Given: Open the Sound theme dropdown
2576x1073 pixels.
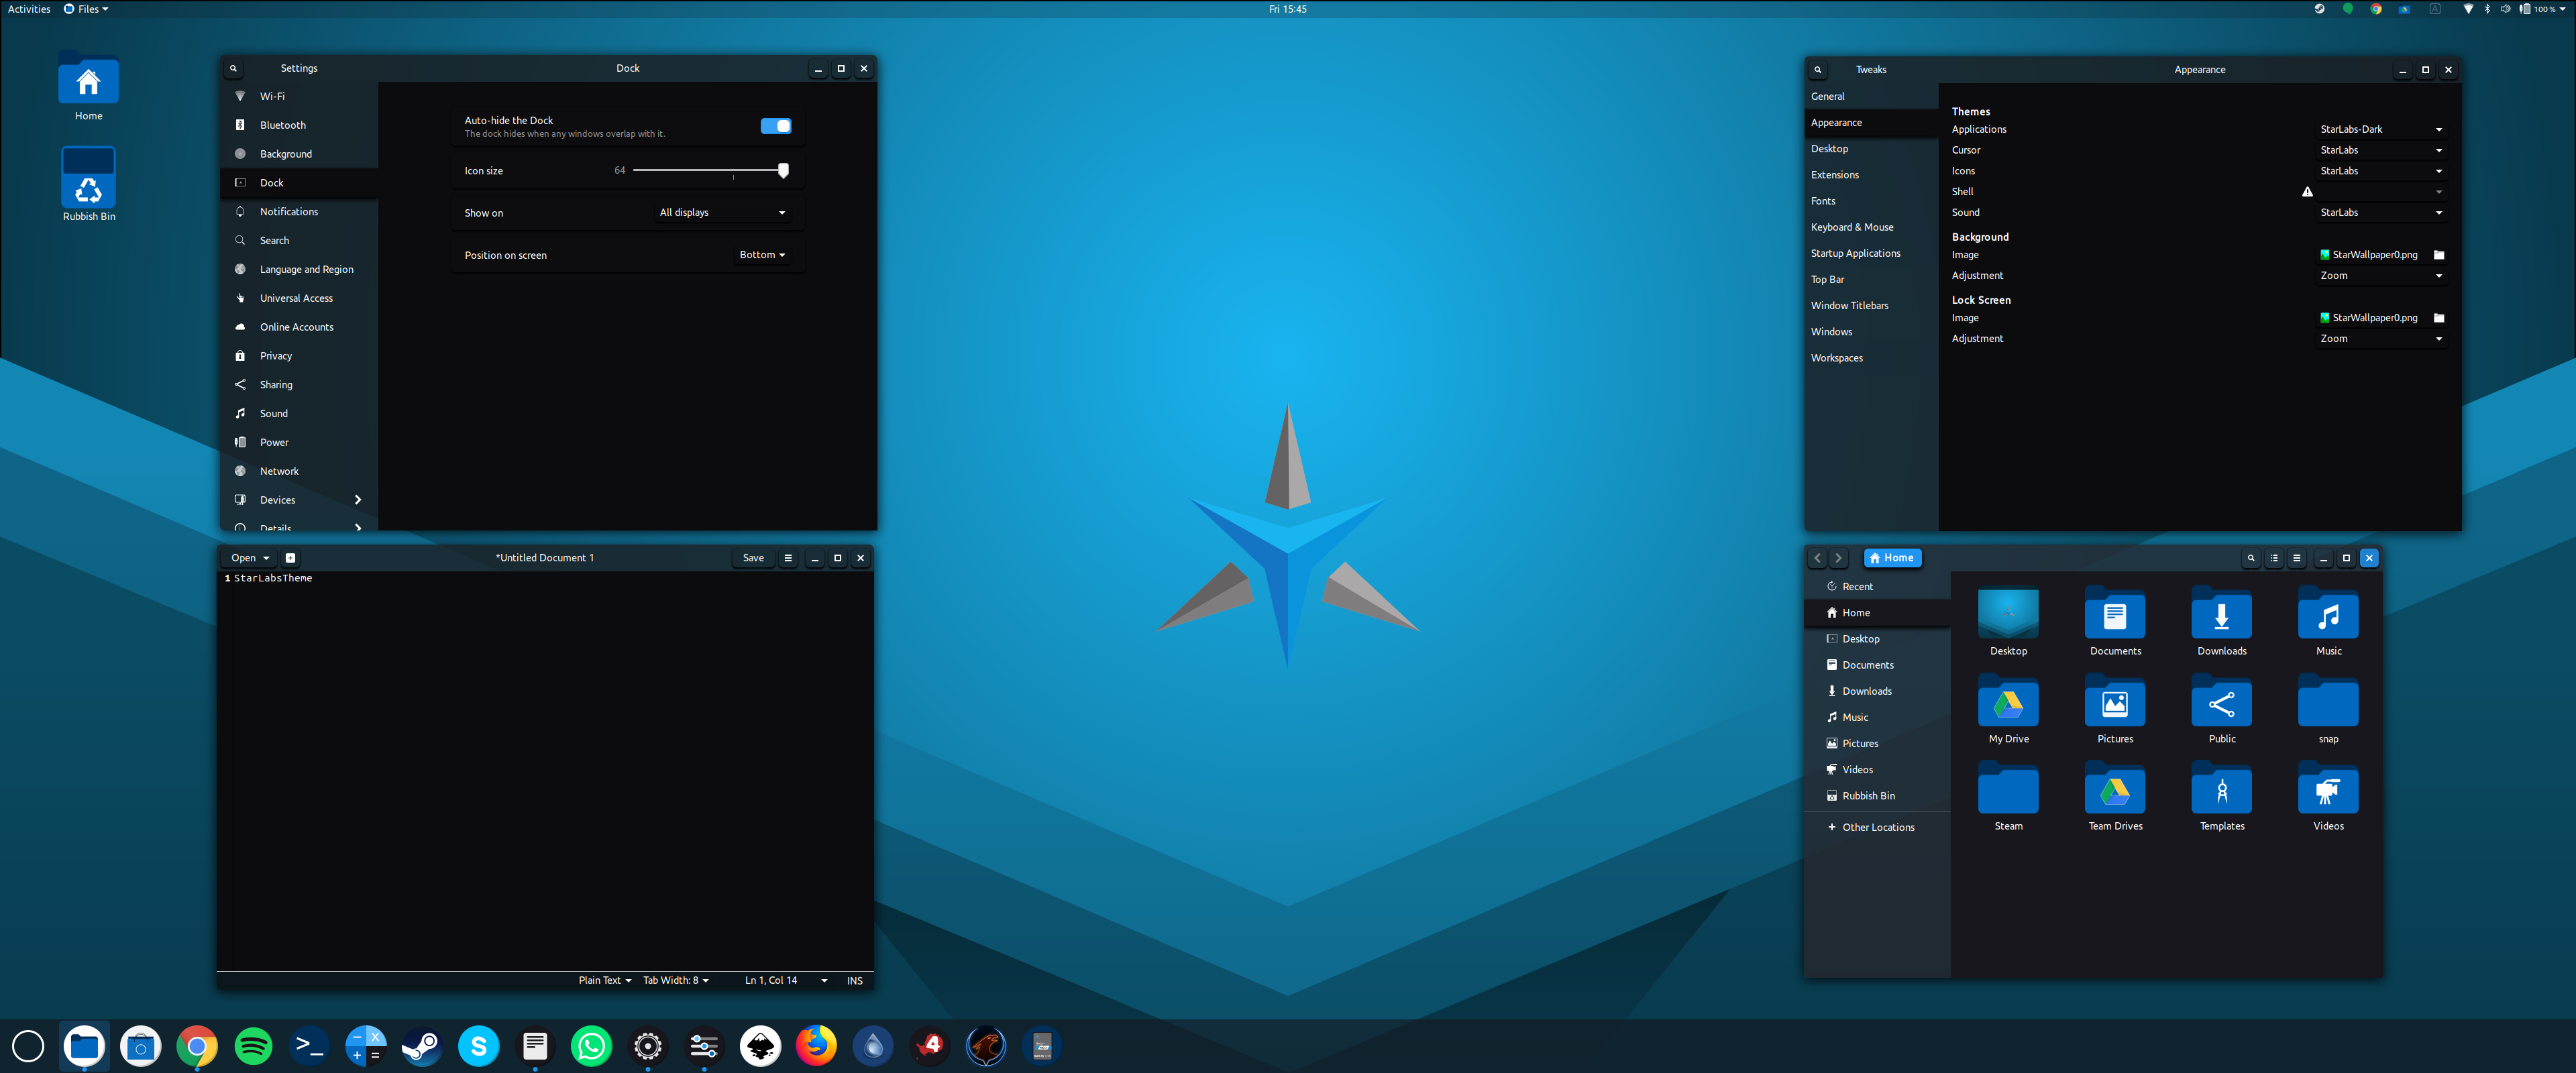Looking at the screenshot, I should point(2381,212).
